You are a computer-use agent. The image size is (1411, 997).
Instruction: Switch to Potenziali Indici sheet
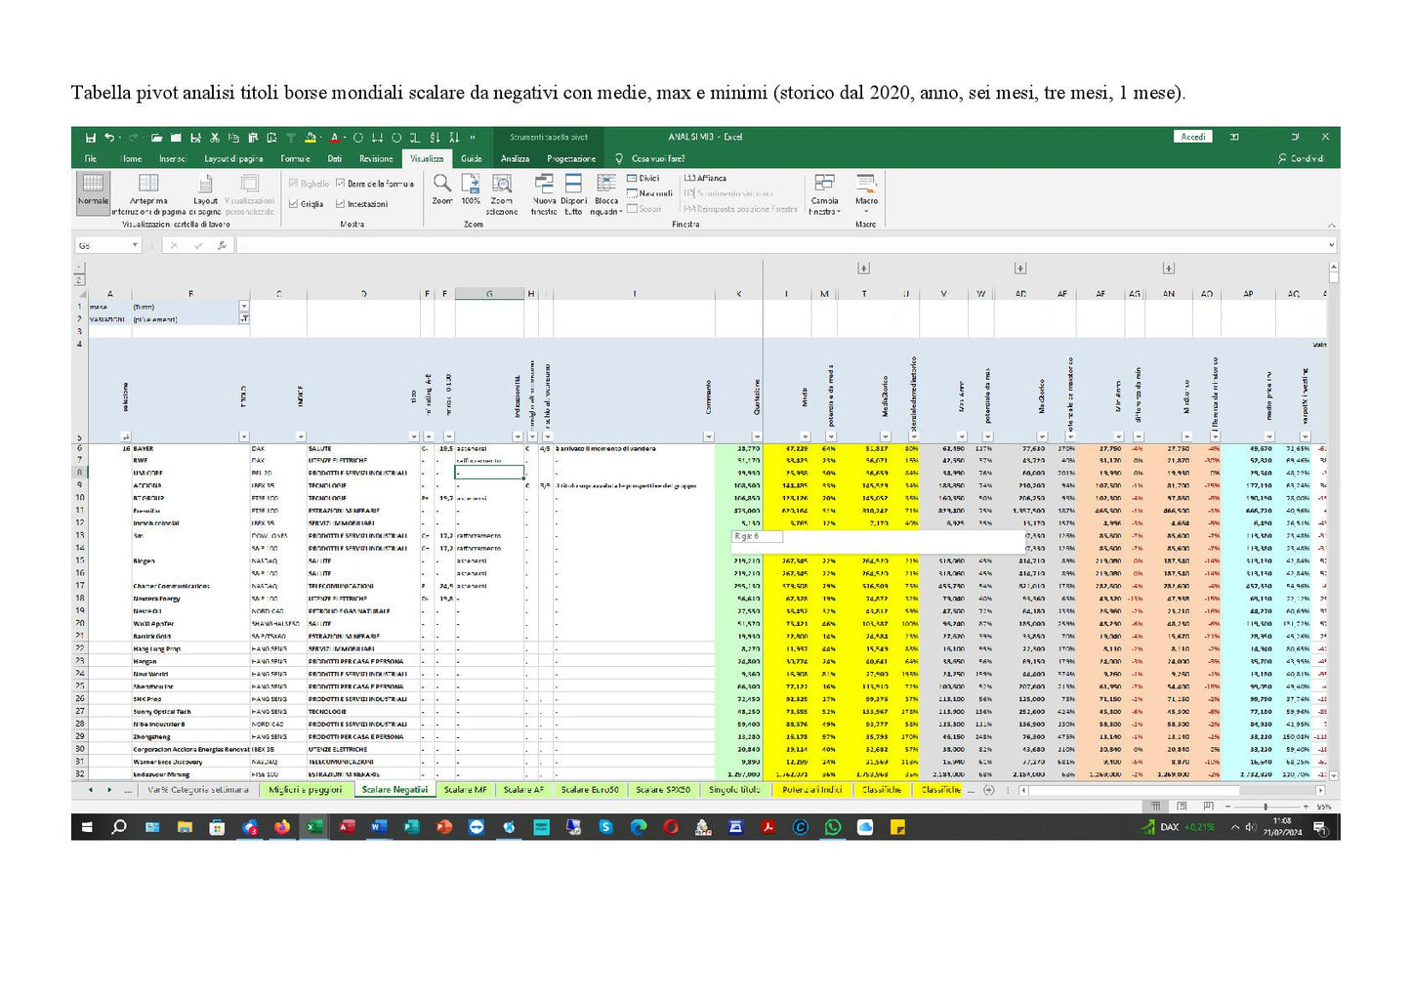point(811,790)
